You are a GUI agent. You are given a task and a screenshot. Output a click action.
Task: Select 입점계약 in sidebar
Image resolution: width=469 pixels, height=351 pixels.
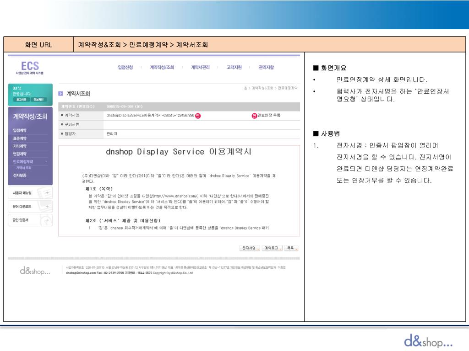pos(20,130)
